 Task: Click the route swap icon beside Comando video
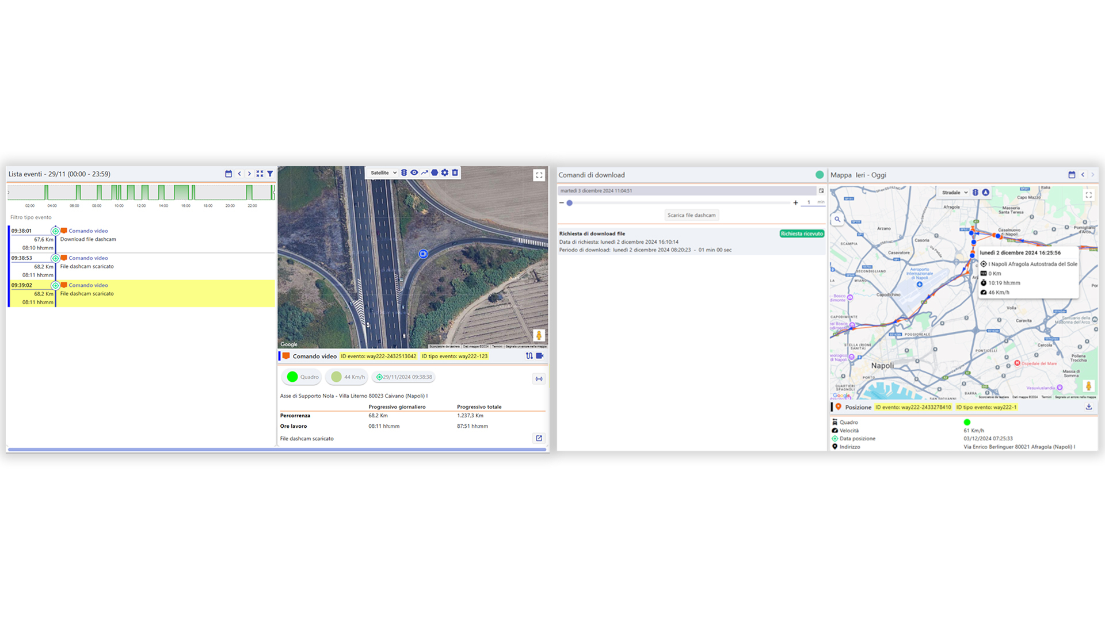click(529, 356)
